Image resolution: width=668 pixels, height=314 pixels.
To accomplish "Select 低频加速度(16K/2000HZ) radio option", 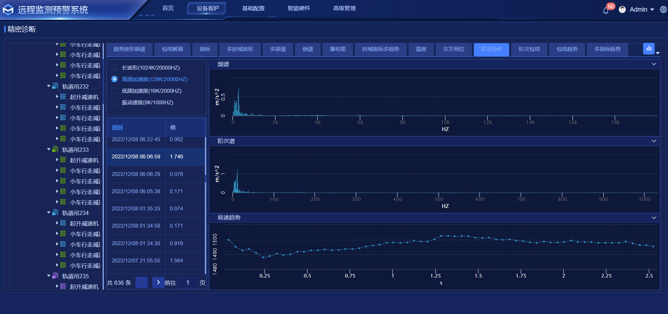I will pyautogui.click(x=114, y=91).
